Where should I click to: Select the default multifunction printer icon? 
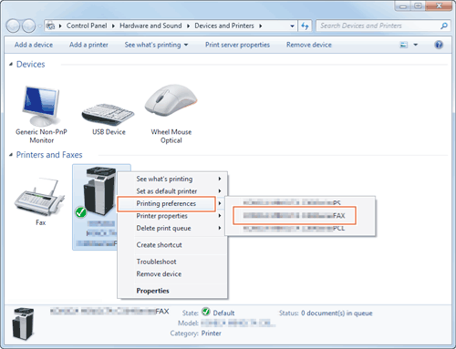click(99, 191)
